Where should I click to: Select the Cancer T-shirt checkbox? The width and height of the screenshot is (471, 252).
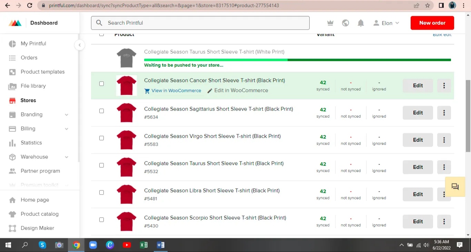pyautogui.click(x=101, y=84)
